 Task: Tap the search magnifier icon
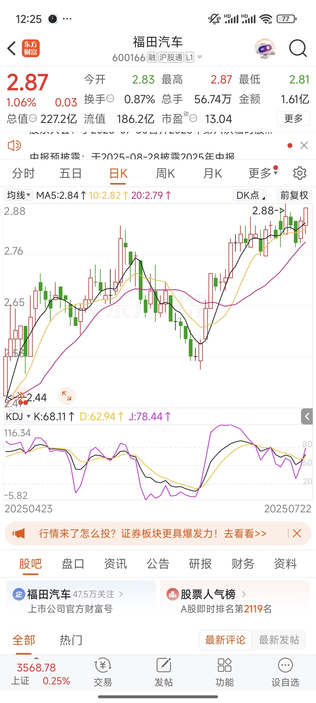(x=298, y=48)
